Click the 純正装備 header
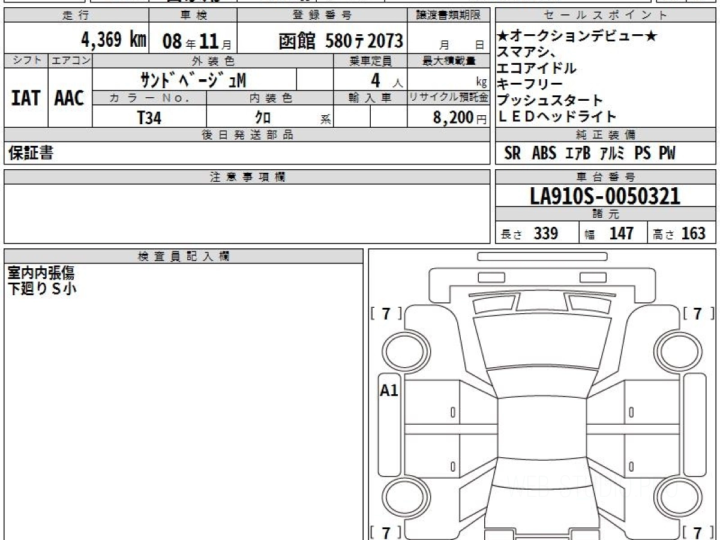The image size is (720, 540). pos(606,135)
